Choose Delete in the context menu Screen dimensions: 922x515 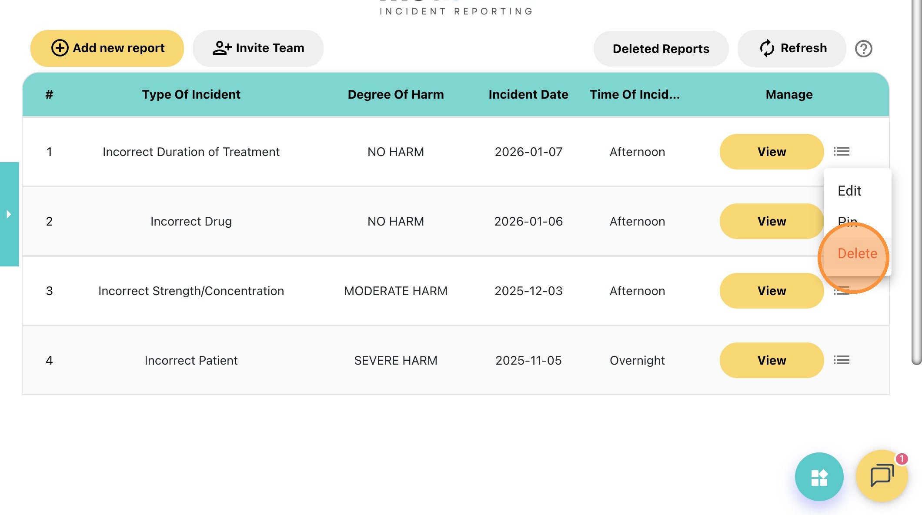tap(857, 253)
